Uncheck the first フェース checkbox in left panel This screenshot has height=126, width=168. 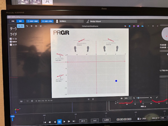pos(11,39)
